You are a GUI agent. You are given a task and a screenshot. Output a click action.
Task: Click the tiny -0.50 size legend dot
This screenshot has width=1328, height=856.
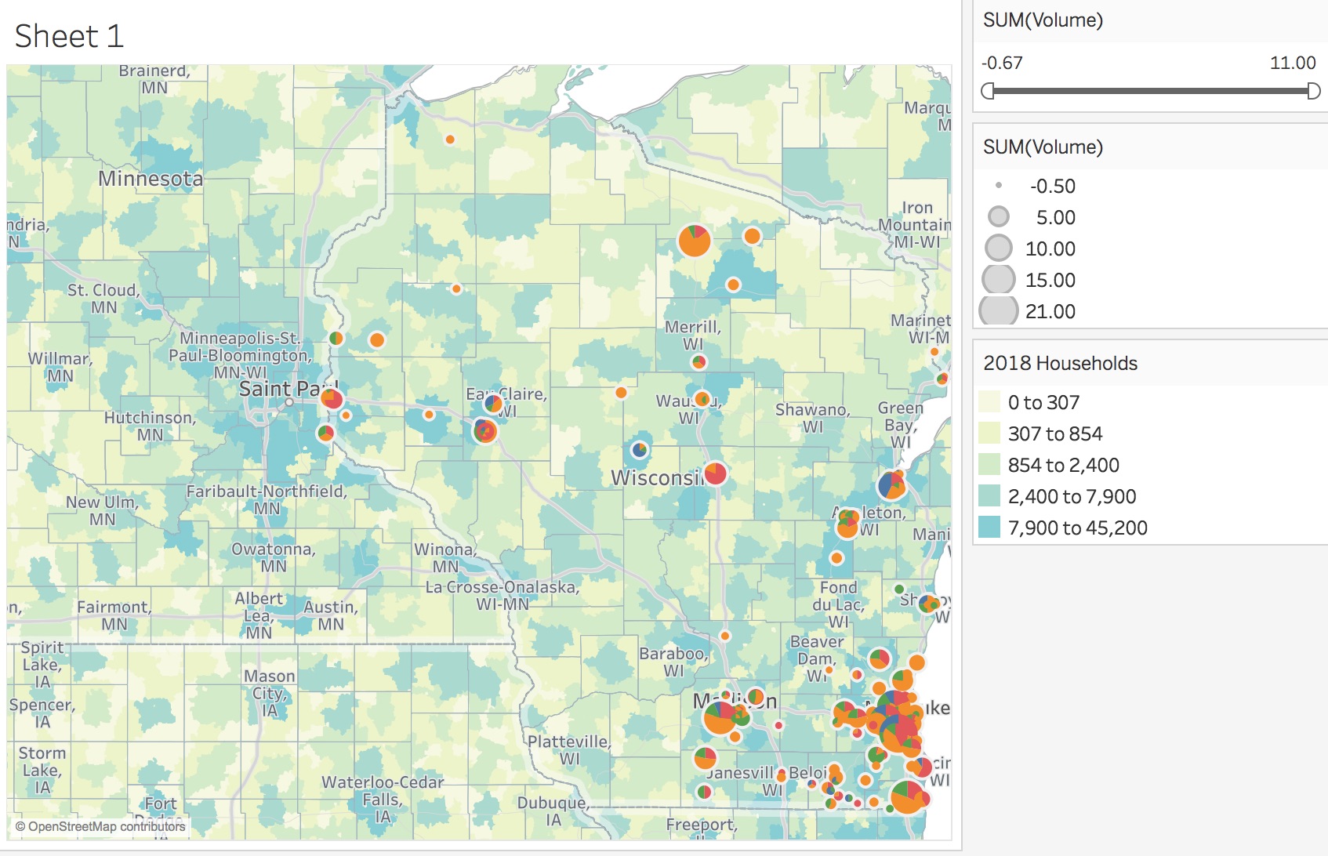pos(999,186)
